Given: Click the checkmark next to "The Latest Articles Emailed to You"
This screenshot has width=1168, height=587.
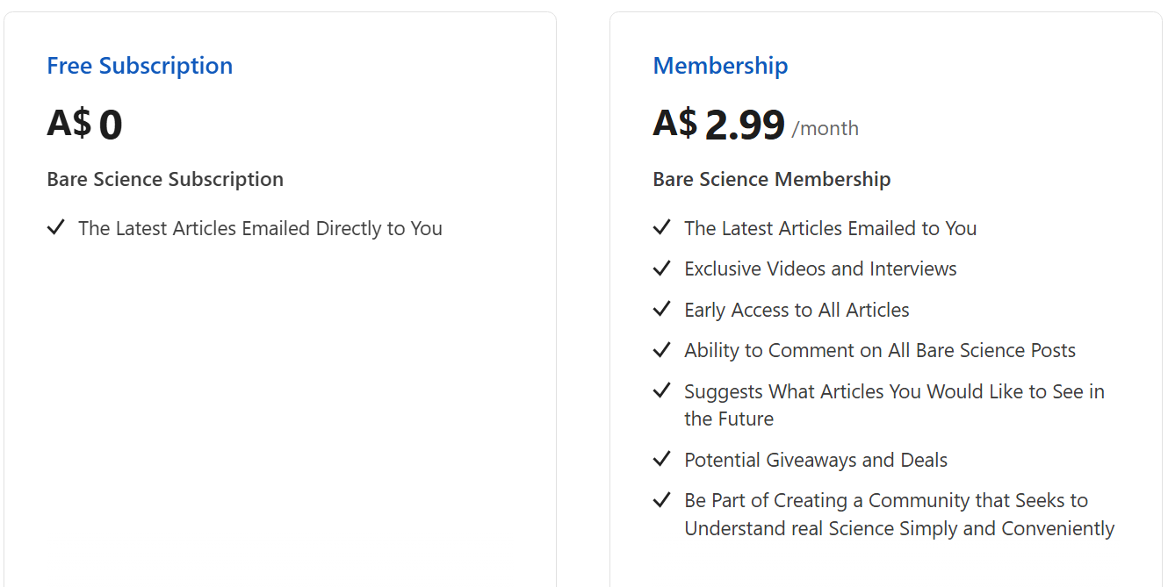Looking at the screenshot, I should [x=662, y=228].
